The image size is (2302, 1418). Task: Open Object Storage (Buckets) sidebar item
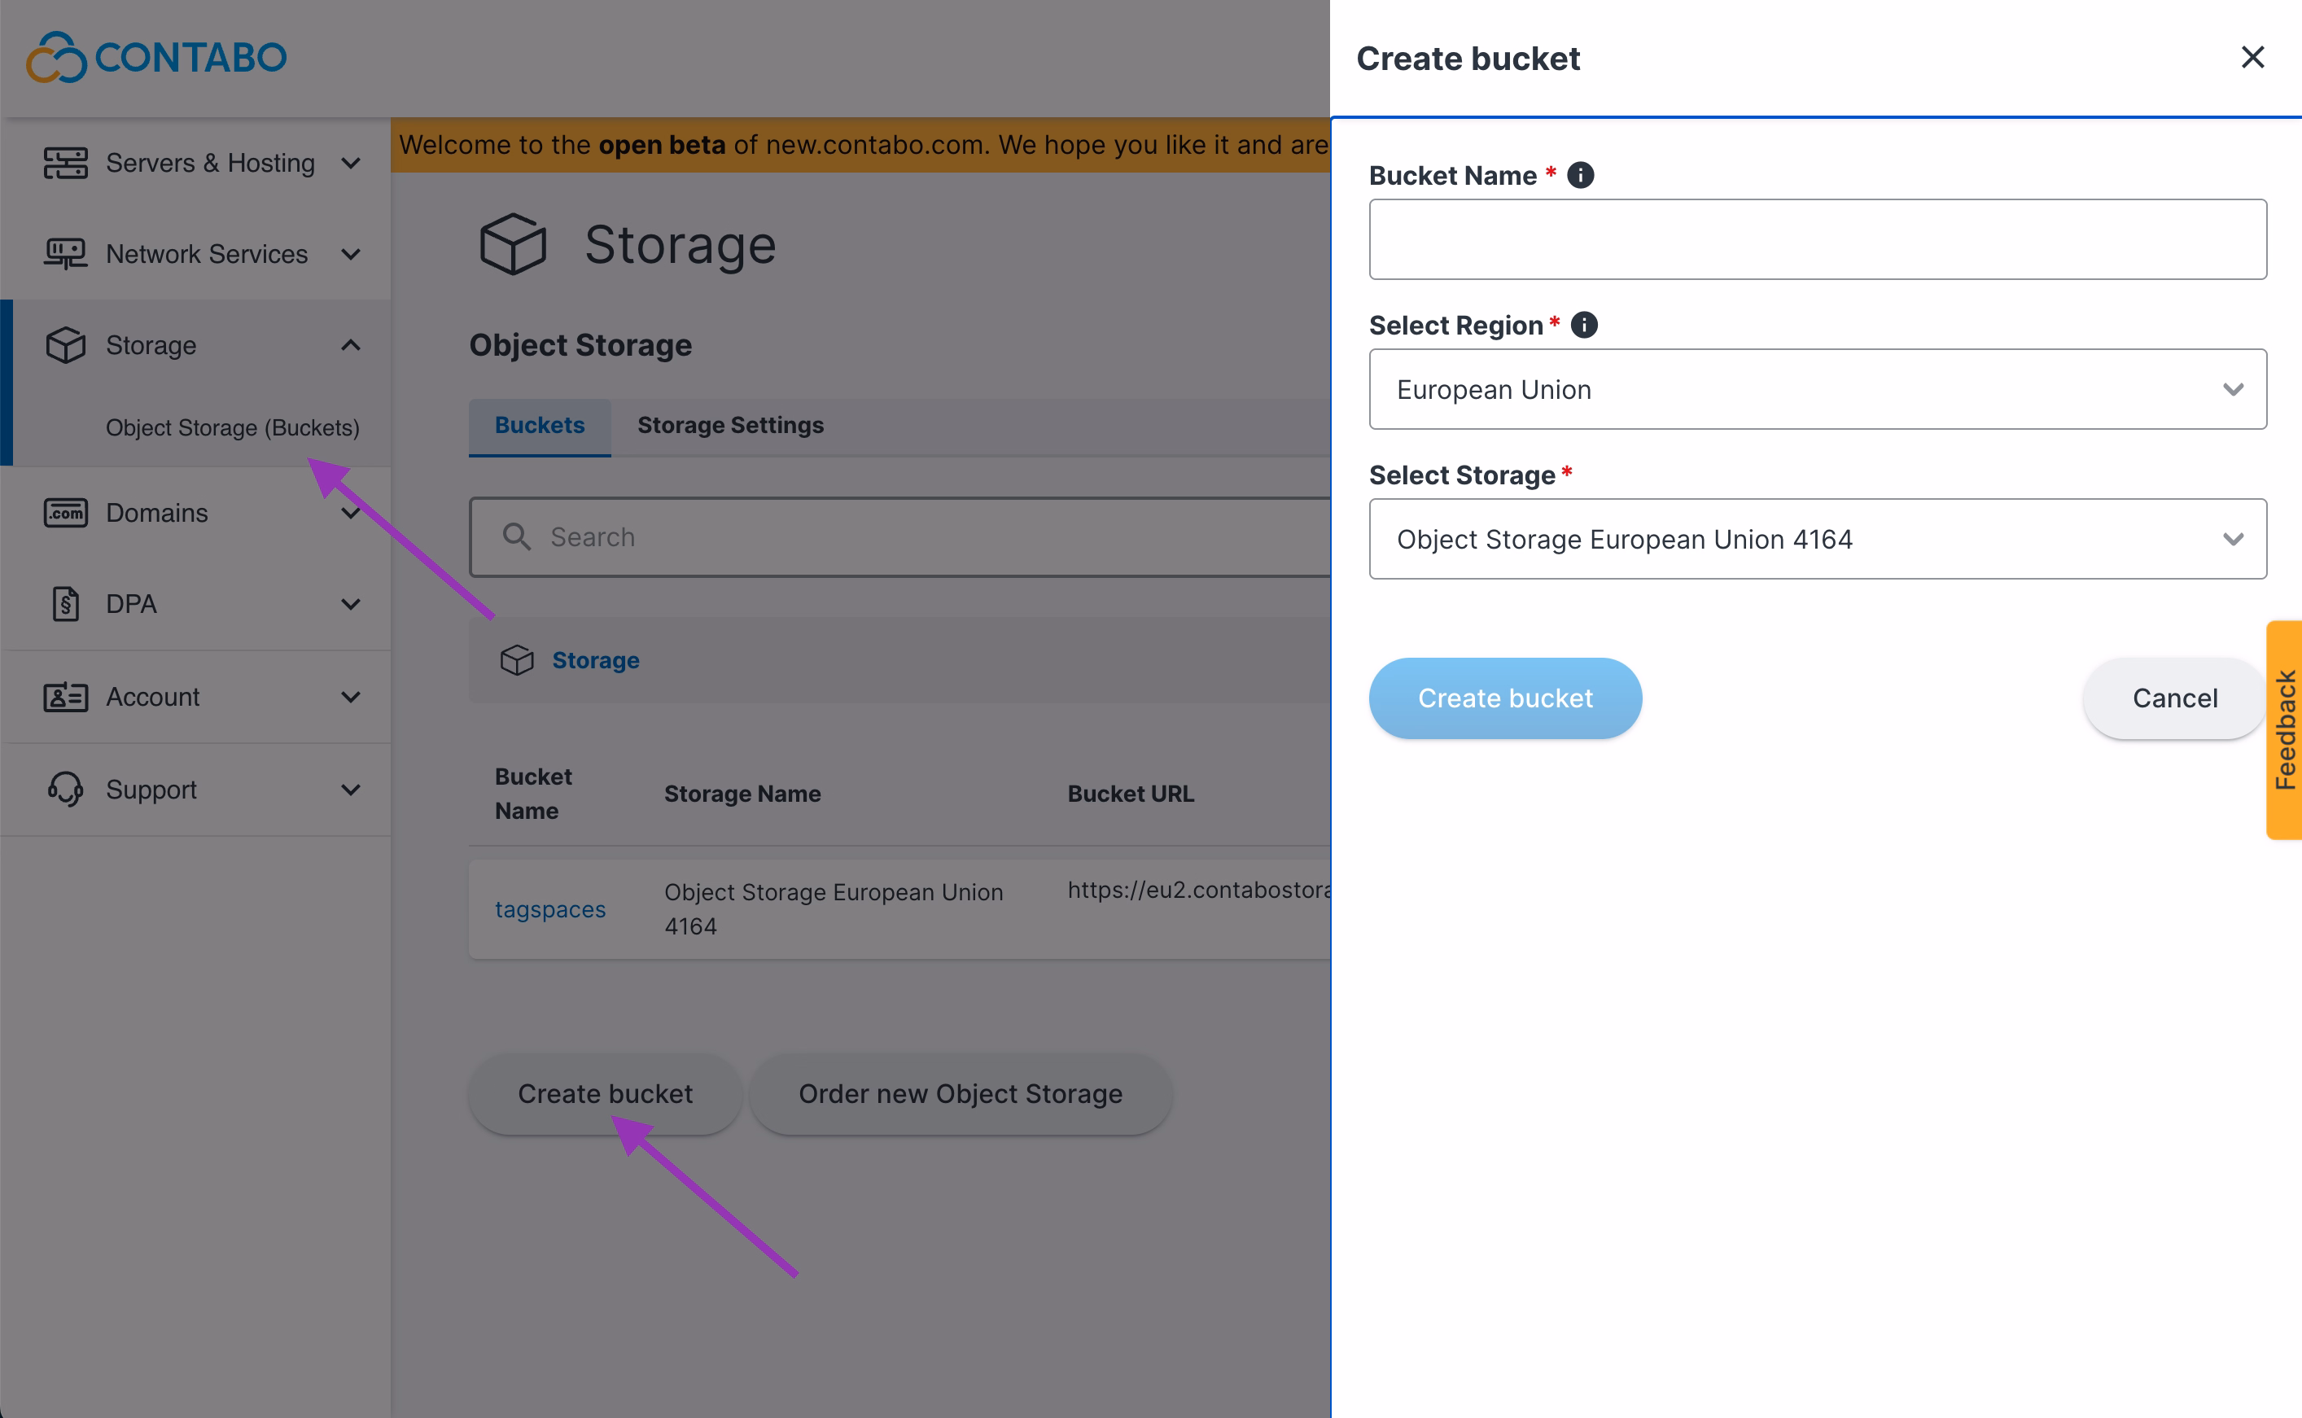click(233, 427)
